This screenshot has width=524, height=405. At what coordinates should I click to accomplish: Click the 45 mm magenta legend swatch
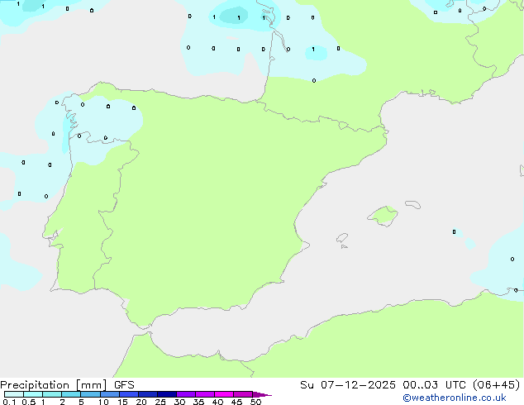243,394
